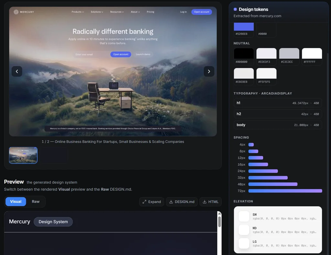Advance to next slide with right arrow

point(209,71)
